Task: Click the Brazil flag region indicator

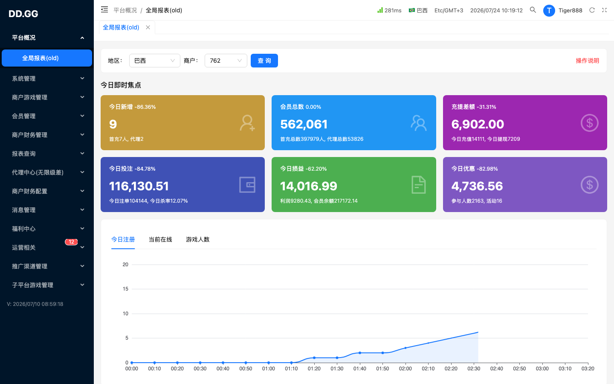Action: tap(412, 10)
